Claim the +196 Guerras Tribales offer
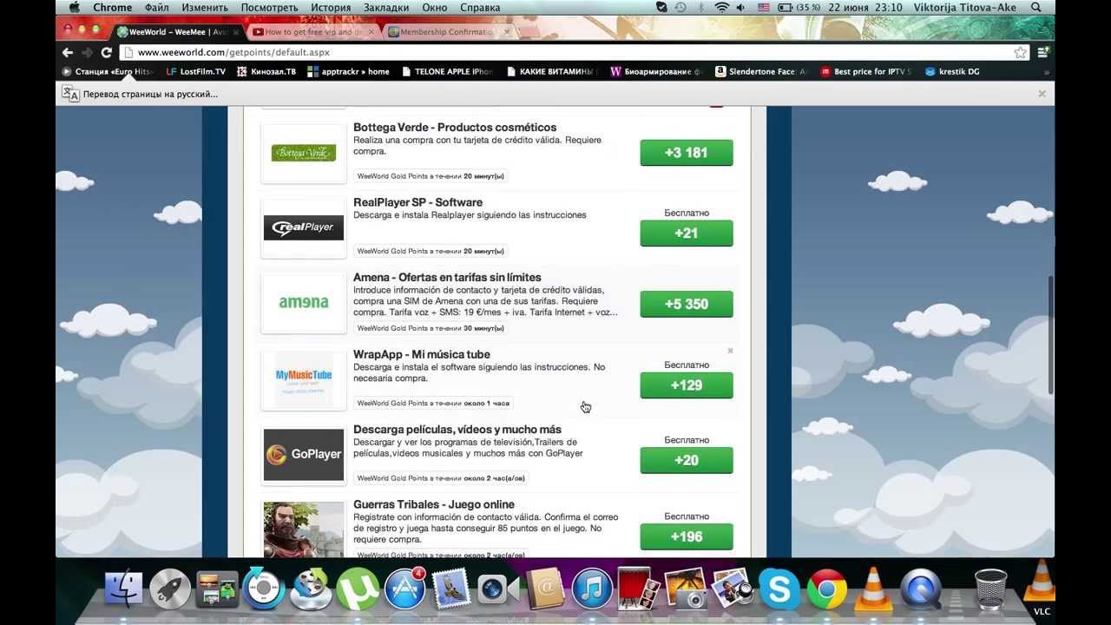This screenshot has width=1111, height=625. (x=687, y=537)
